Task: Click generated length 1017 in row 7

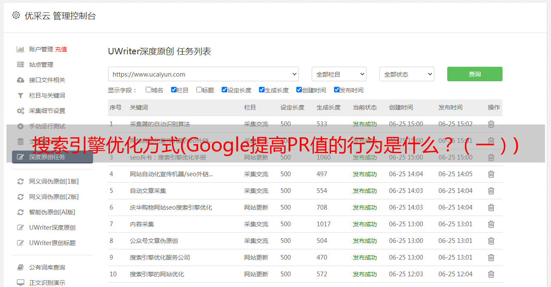Action: click(324, 224)
